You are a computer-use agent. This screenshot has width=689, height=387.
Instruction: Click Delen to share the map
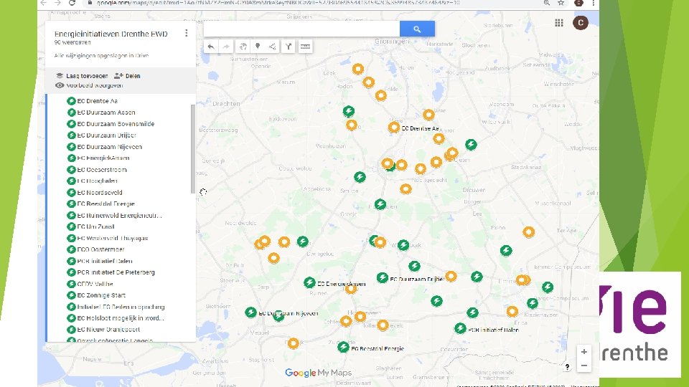coord(128,76)
